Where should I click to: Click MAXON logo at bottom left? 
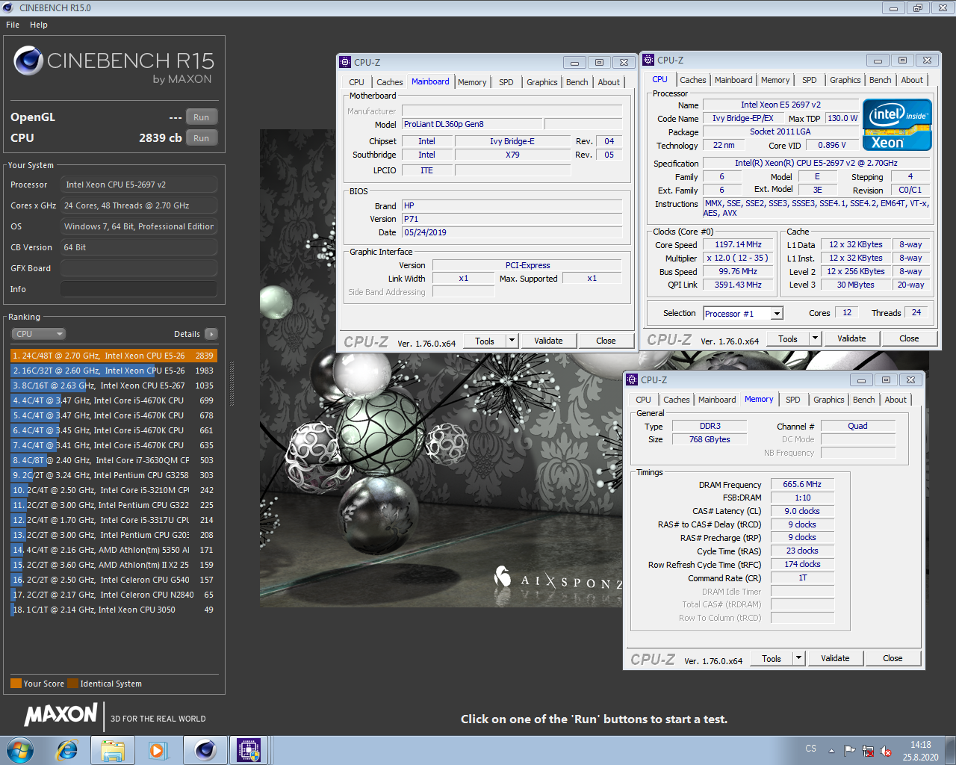(x=61, y=715)
